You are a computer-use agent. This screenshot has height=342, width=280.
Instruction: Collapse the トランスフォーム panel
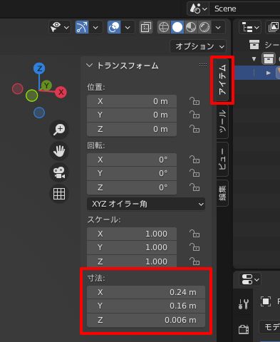tap(123, 66)
